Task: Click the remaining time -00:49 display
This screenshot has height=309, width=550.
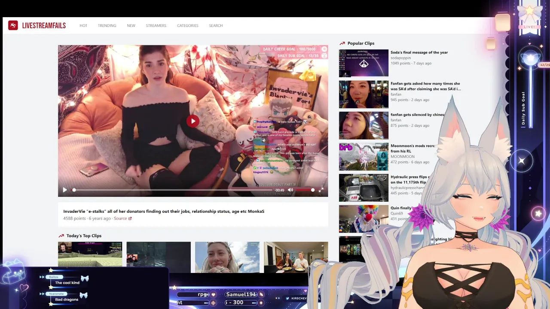Action: (280, 190)
